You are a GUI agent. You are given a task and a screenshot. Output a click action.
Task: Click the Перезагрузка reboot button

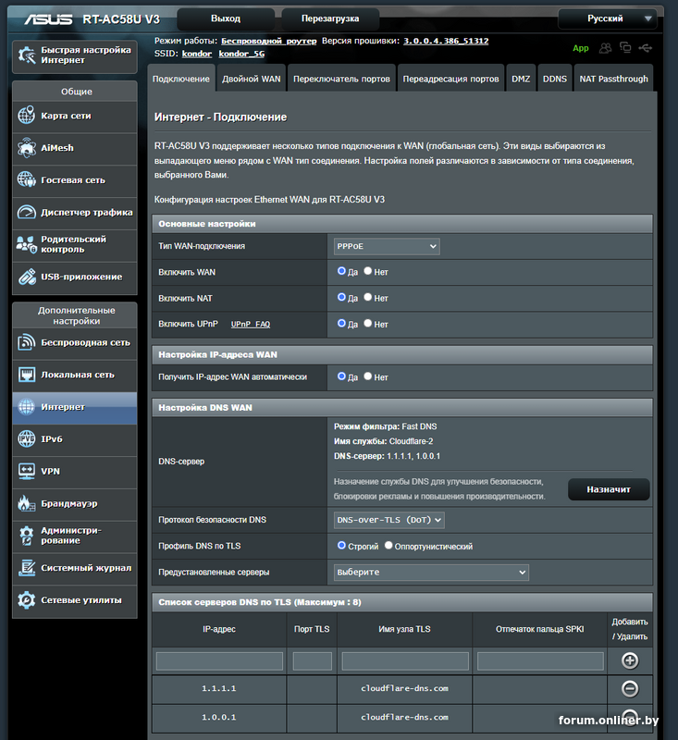[x=330, y=18]
